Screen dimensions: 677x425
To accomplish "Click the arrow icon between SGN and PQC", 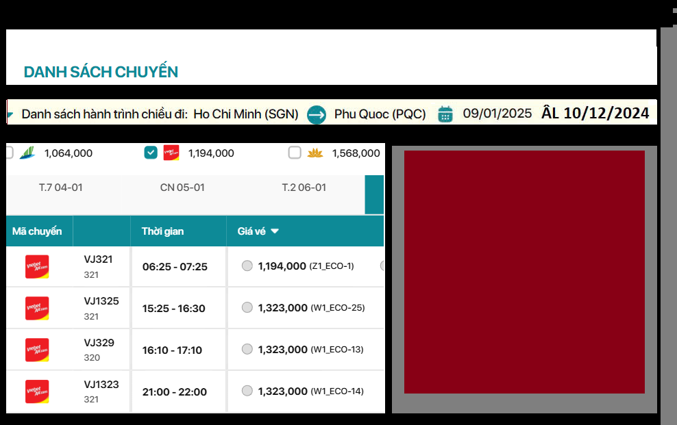I will coord(317,114).
